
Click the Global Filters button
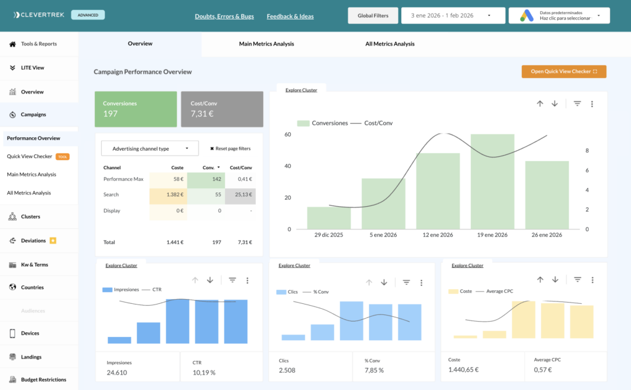(x=373, y=15)
